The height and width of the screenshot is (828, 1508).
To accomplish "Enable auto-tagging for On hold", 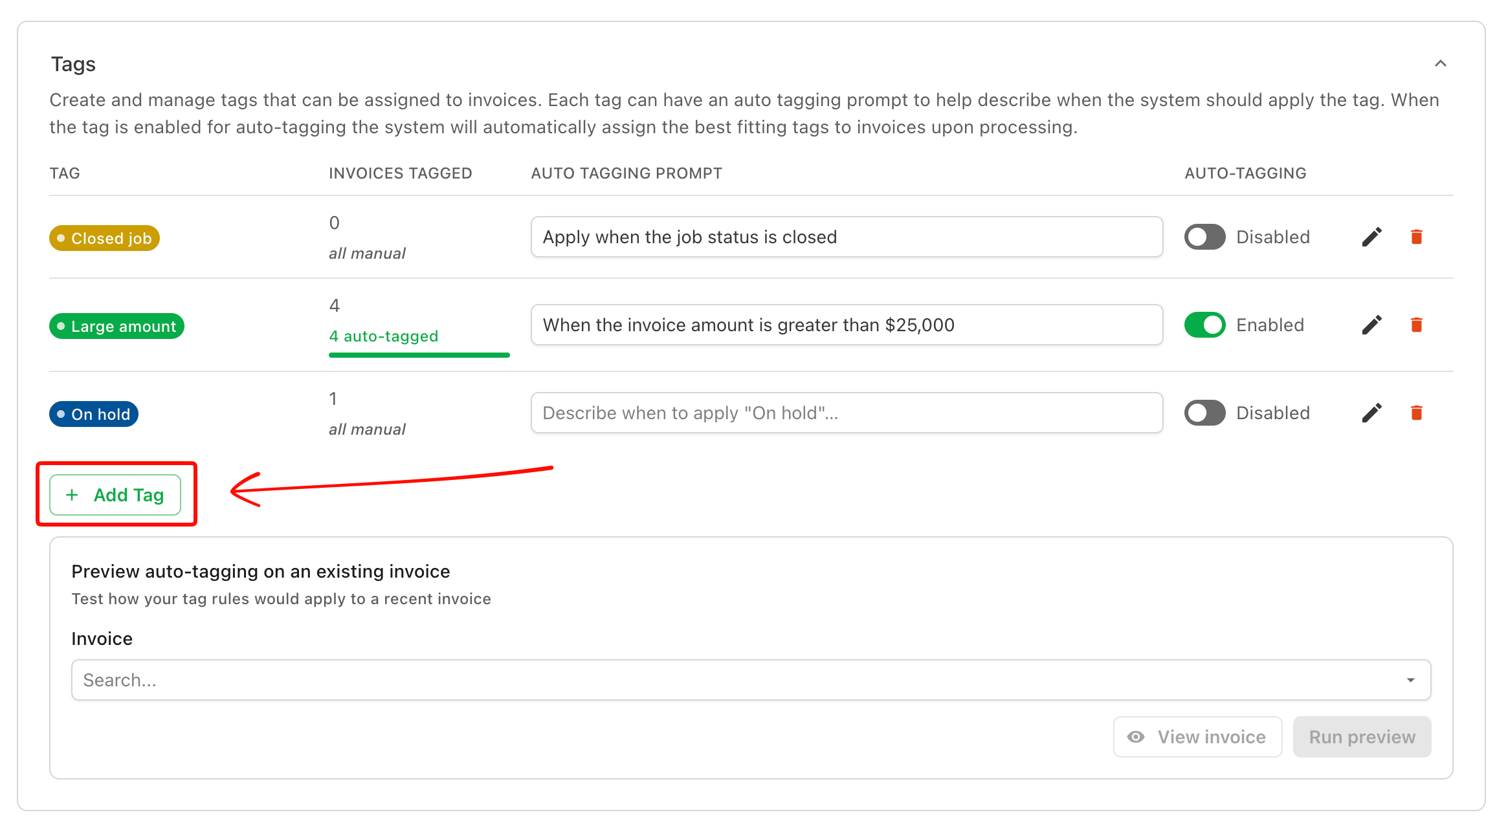I will click(1204, 413).
